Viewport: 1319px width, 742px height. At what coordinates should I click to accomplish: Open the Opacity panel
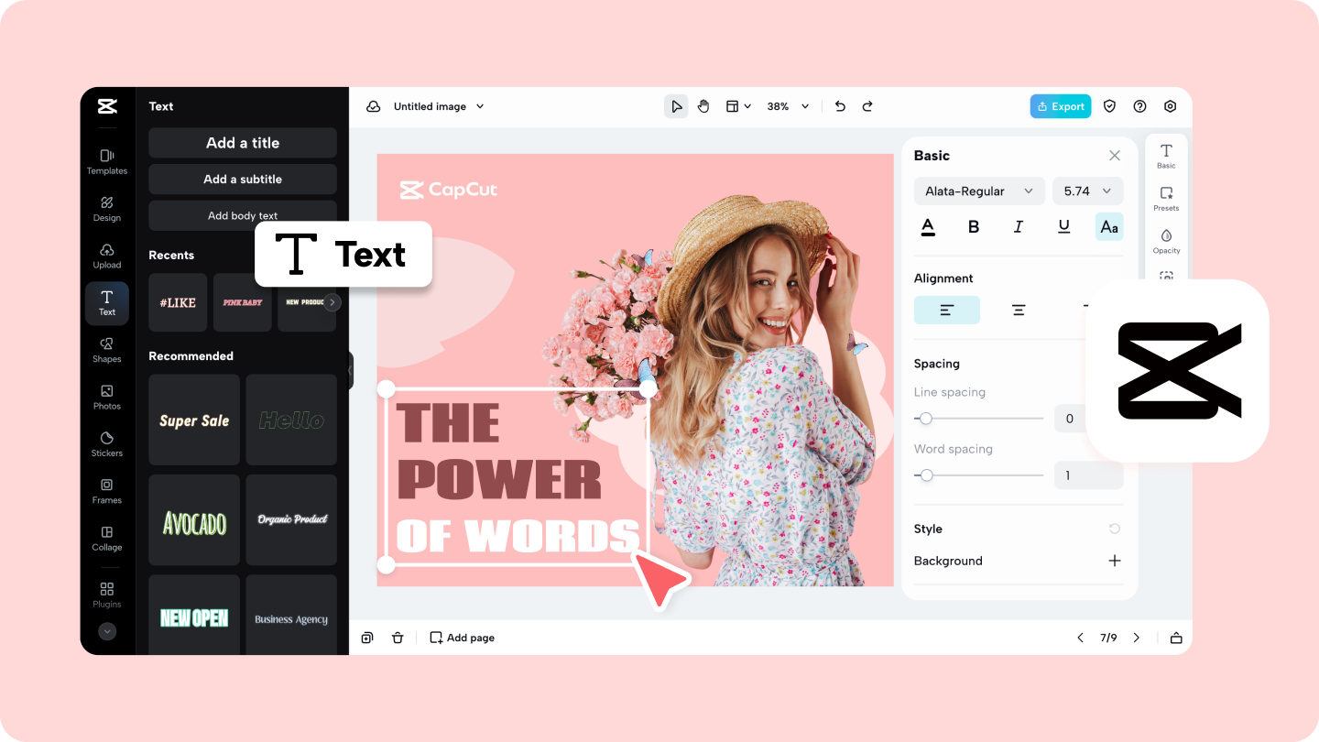pyautogui.click(x=1166, y=240)
